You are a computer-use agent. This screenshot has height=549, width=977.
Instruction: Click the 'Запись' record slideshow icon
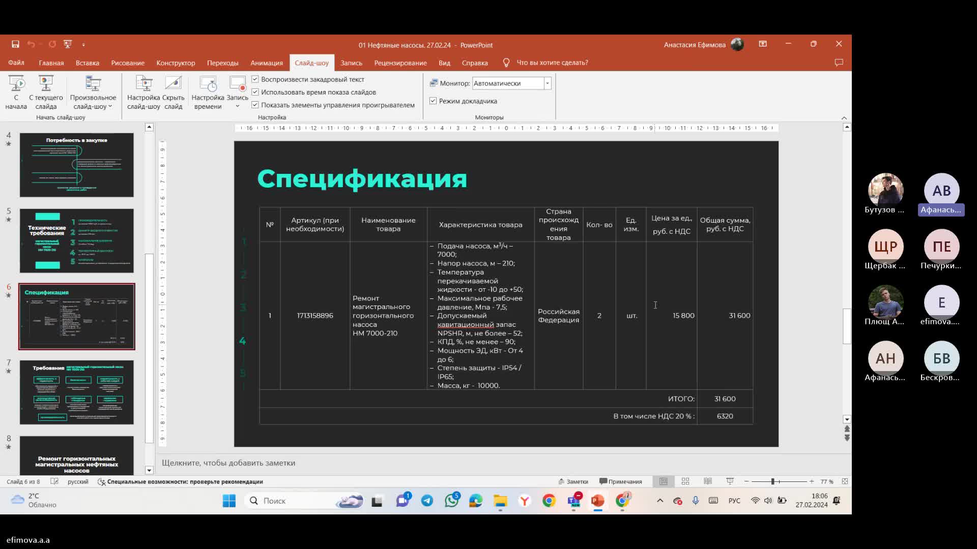(237, 84)
